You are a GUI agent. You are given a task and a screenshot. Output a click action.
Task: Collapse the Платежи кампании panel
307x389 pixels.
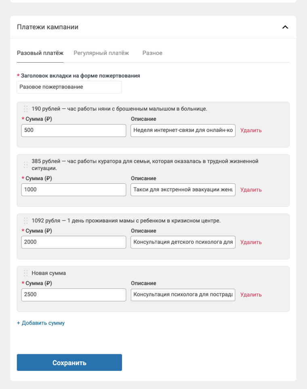285,27
